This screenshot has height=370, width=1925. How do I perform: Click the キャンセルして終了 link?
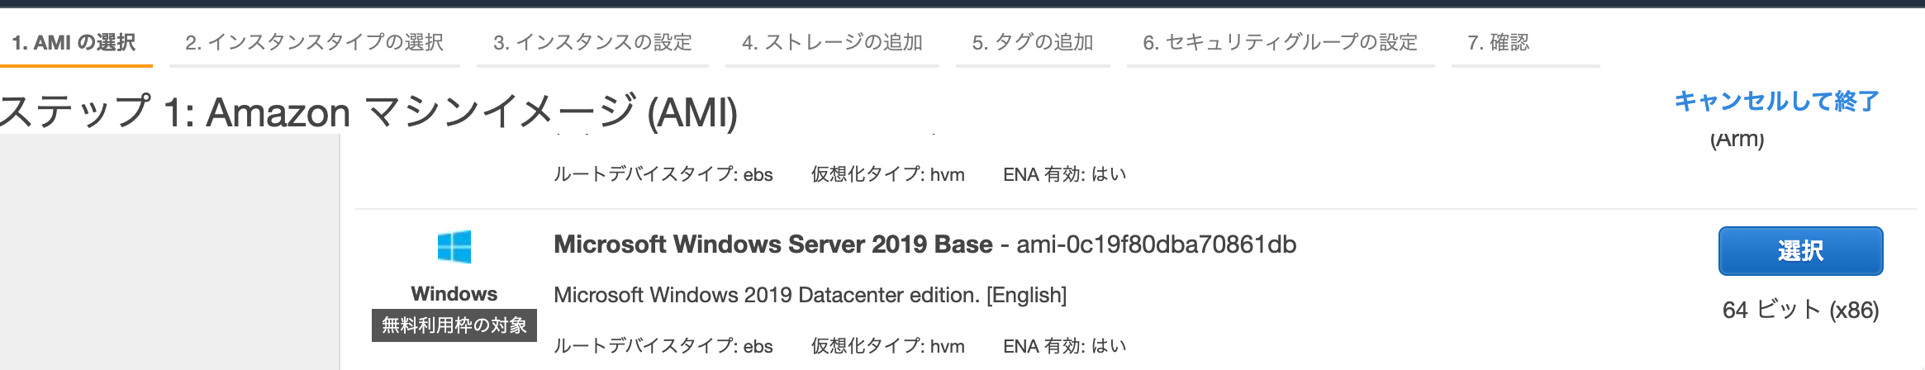pyautogui.click(x=1776, y=101)
